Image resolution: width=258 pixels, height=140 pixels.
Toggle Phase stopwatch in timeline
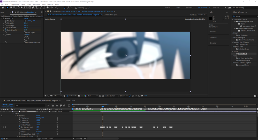(20, 132)
